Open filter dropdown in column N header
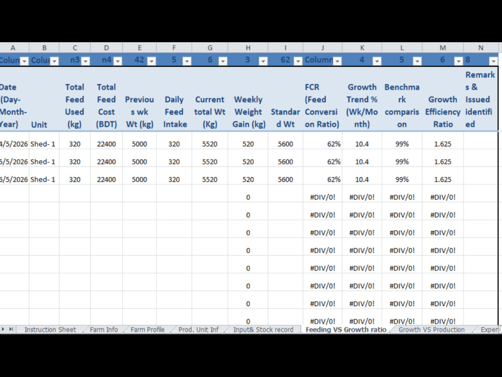Viewport: 502px width, 377px height. [x=493, y=61]
